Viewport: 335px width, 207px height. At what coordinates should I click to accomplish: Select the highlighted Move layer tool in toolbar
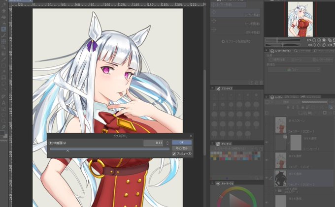click(x=3, y=29)
